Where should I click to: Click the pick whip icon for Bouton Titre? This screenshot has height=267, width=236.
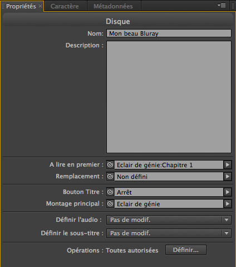[110, 192]
